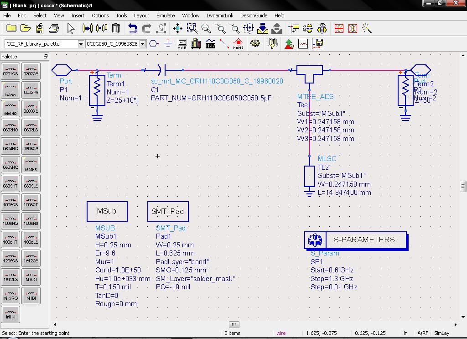Click the scroll-down arrow of the canvas

tap(463, 317)
